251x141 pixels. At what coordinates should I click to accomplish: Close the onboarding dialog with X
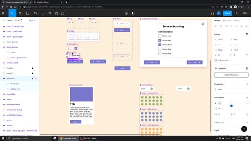(203, 24)
